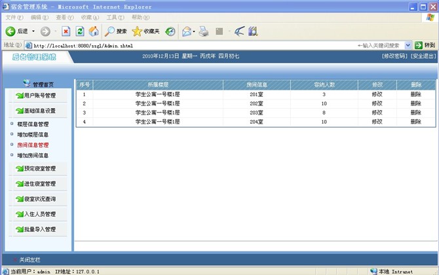This screenshot has height=275, width=439.
Task: Open the 工具(T) menu
Action: coord(115,17)
